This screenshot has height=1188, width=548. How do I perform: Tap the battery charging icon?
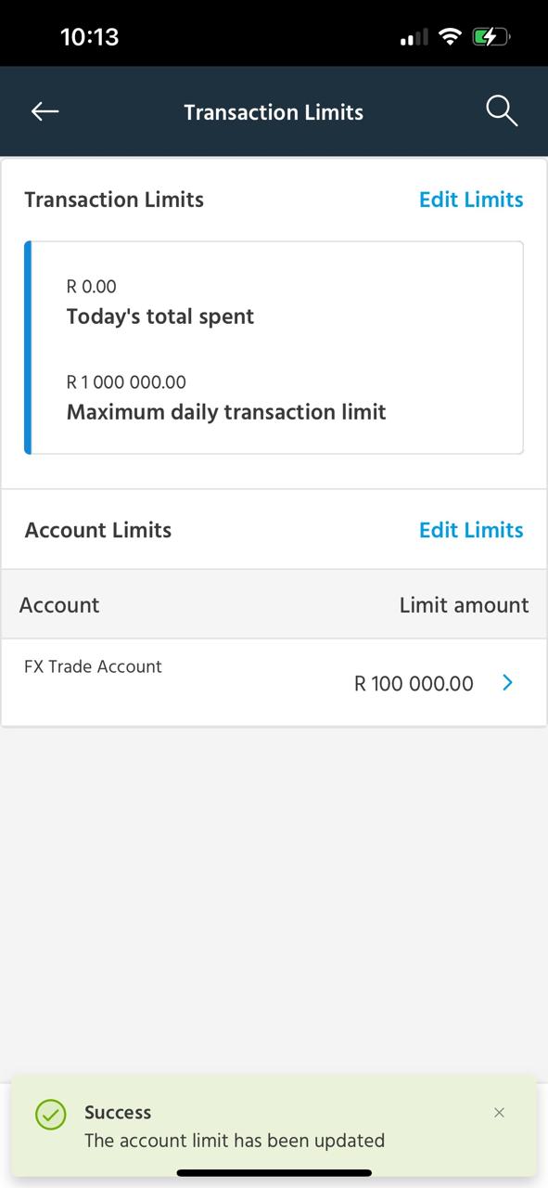point(491,37)
